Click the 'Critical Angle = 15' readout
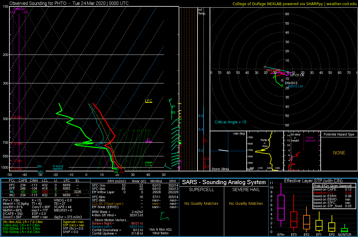 coord(230,122)
